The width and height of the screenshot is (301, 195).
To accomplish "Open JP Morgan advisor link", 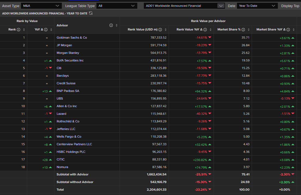I will [64, 45].
